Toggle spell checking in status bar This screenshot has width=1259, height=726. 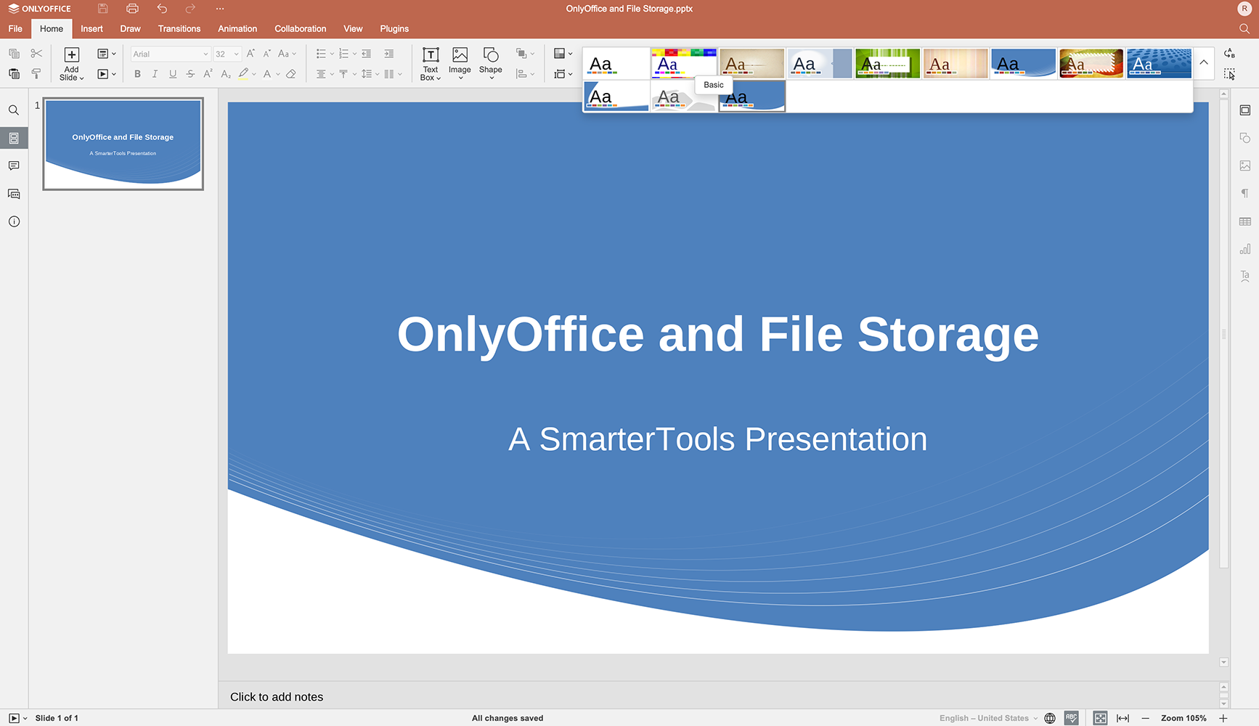point(1072,718)
